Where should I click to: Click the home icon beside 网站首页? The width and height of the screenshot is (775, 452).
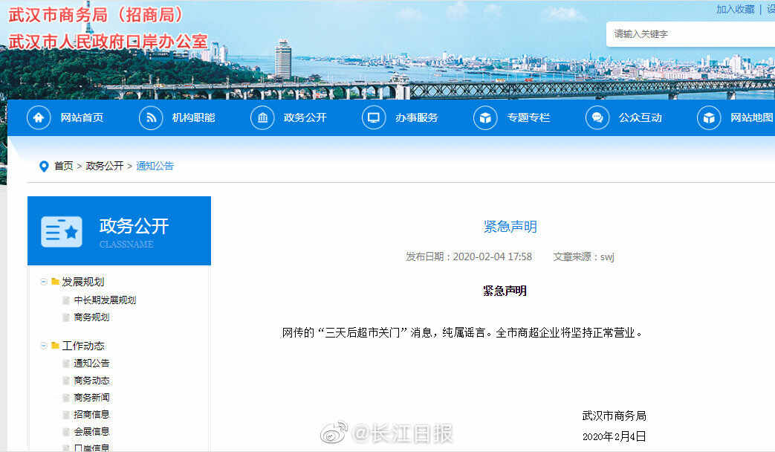(39, 118)
